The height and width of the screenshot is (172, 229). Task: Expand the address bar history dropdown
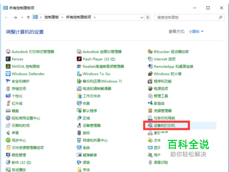tap(142, 17)
